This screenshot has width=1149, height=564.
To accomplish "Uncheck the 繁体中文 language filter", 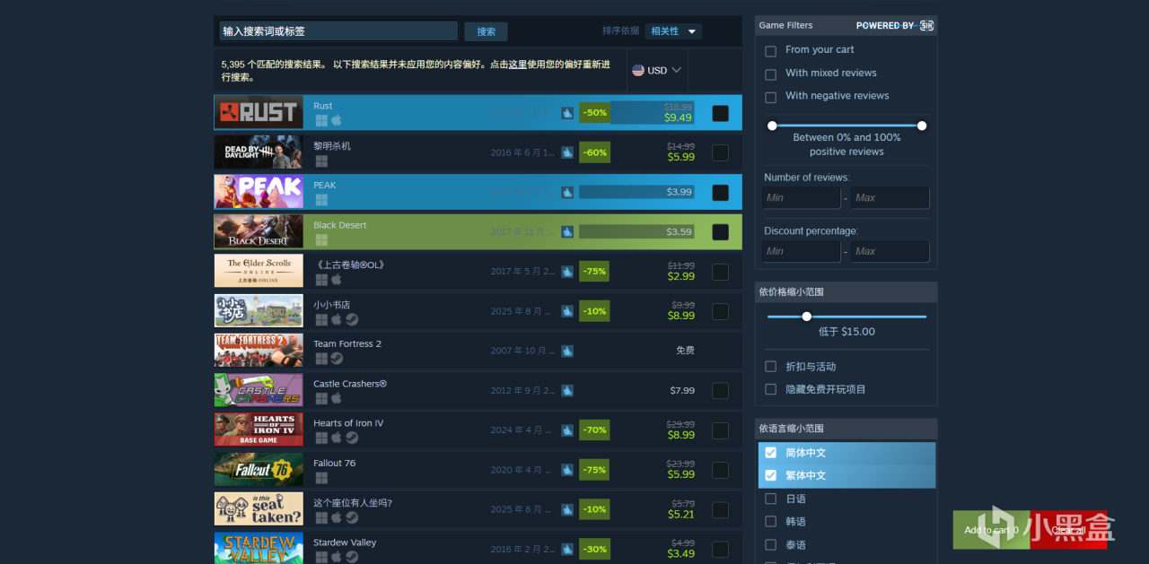I will [770, 475].
